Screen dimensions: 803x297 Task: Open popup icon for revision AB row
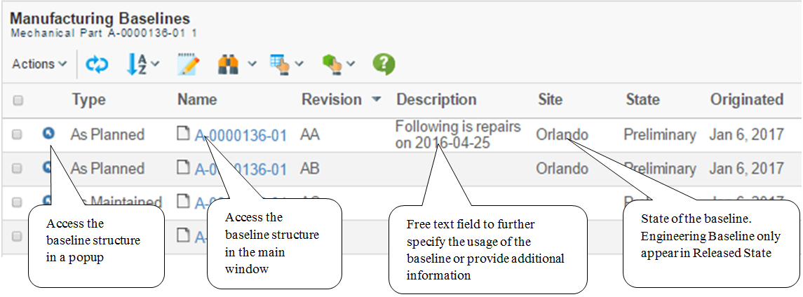[48, 167]
